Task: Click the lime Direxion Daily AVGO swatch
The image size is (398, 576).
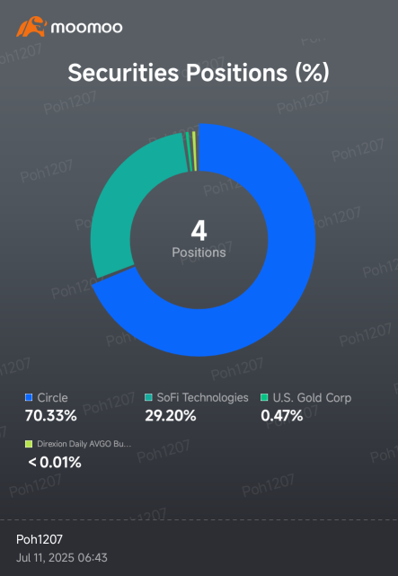Action: (x=29, y=444)
